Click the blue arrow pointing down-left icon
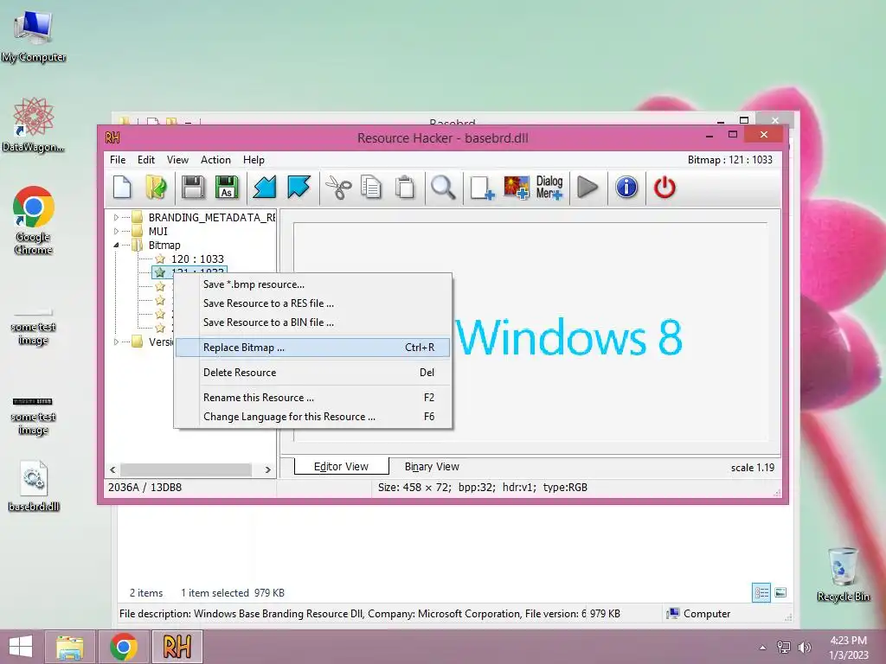Viewport: 886px width, 664px height. tap(264, 188)
